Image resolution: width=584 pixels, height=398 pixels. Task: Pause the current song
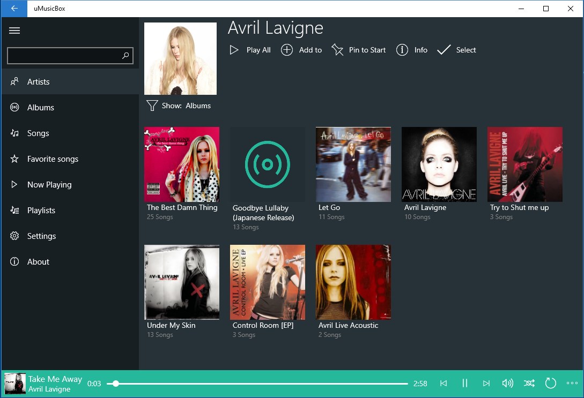[465, 383]
